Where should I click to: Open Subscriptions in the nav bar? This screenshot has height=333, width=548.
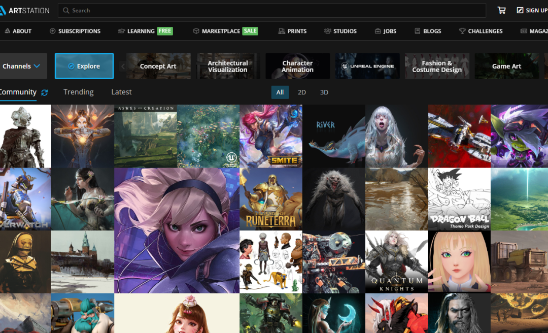[x=75, y=31]
